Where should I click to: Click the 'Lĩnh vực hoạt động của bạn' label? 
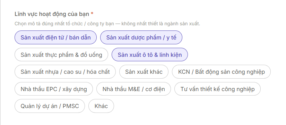[52, 14]
